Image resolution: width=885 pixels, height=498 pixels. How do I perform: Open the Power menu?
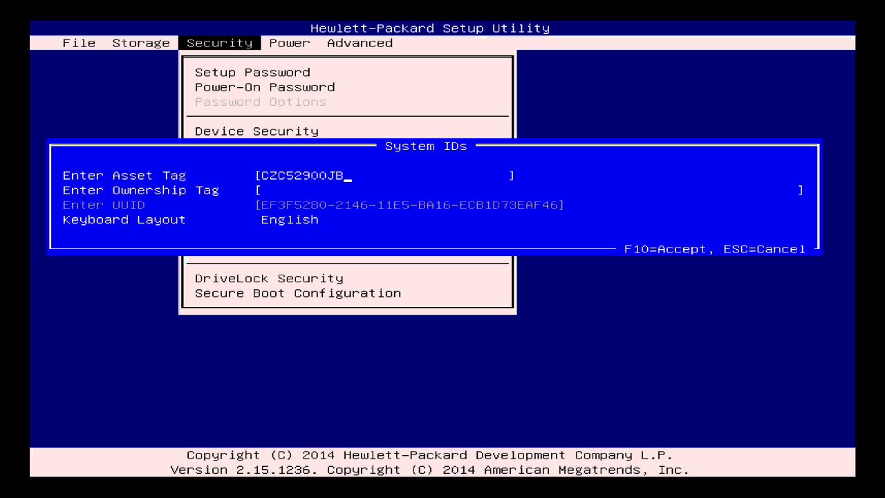pos(290,43)
